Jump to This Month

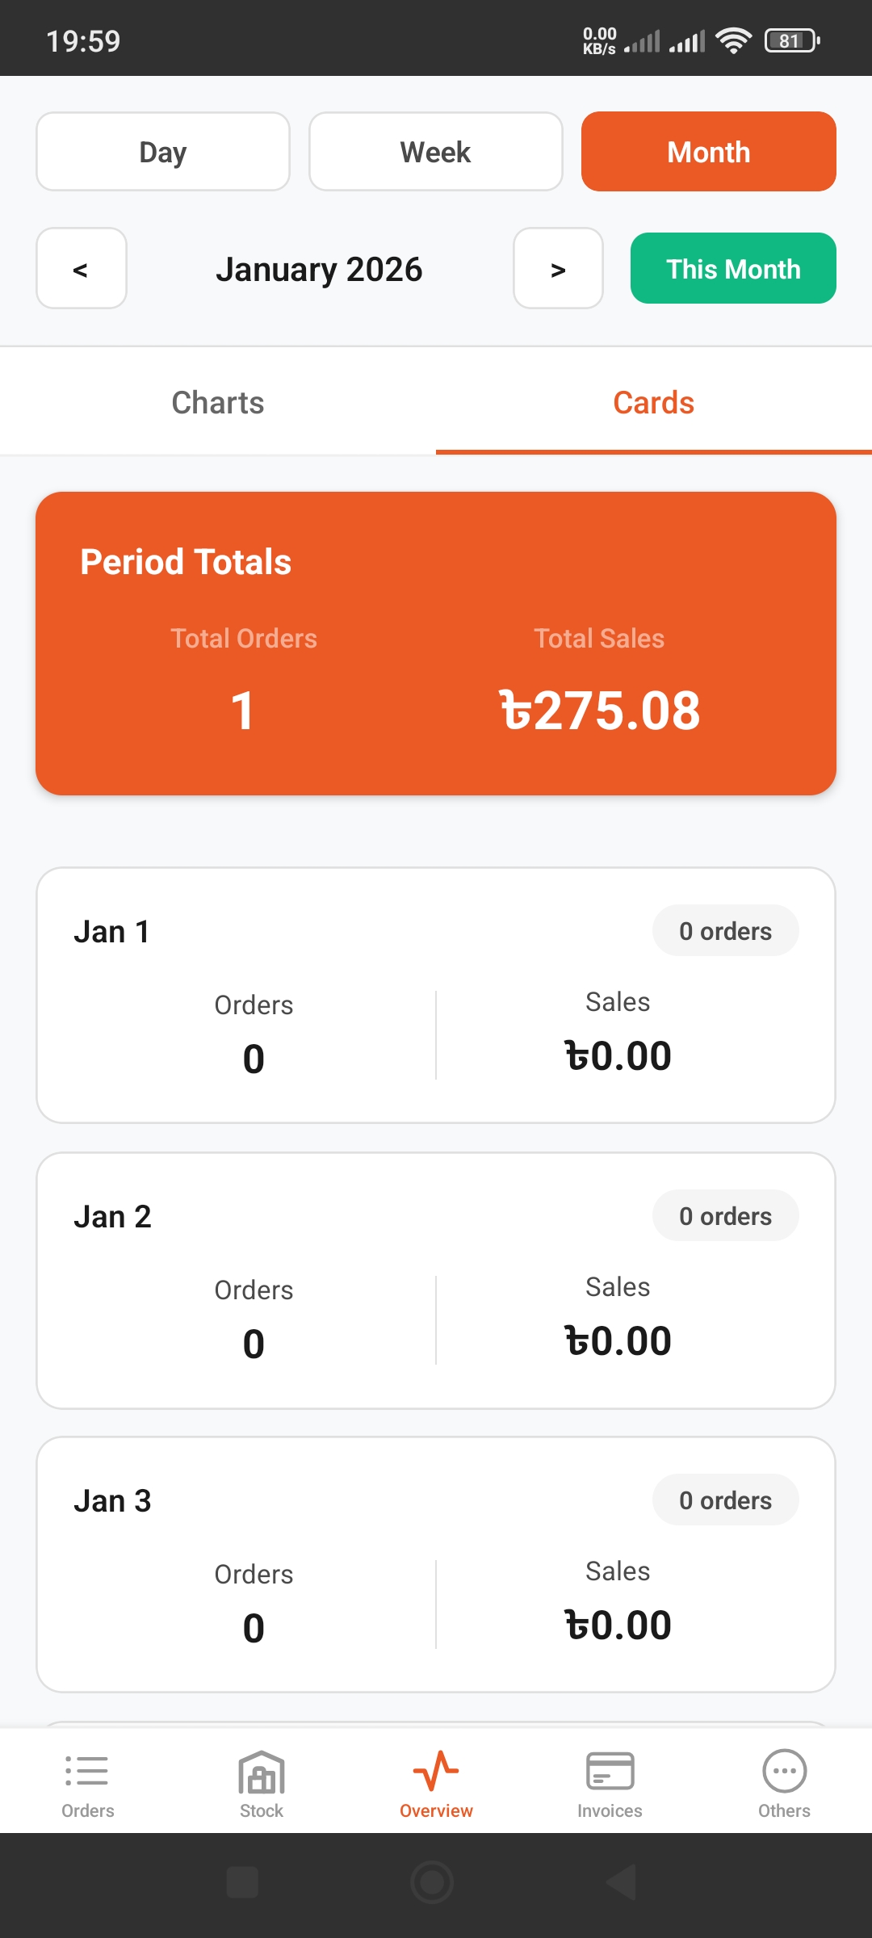click(733, 269)
